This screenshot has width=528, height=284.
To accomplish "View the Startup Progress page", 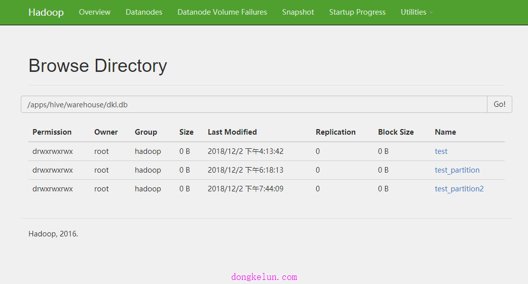I will click(x=357, y=12).
